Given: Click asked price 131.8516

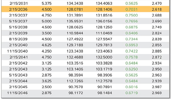Looking at the screenshot, I should 104,15.
